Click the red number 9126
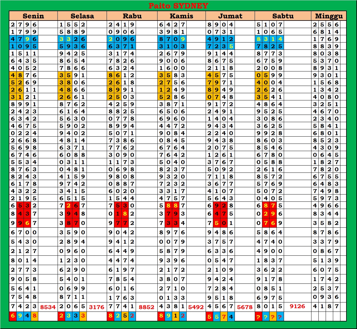The width and height of the screenshot is (357, 329). pos(297,306)
